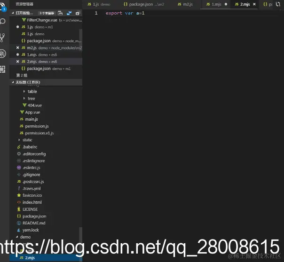Open package.json demo m1 entry

[46, 69]
